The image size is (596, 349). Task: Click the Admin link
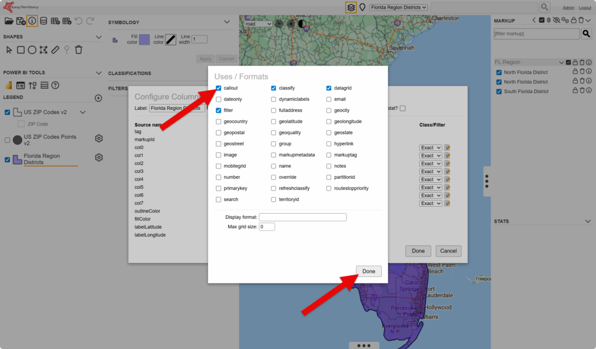[569, 8]
